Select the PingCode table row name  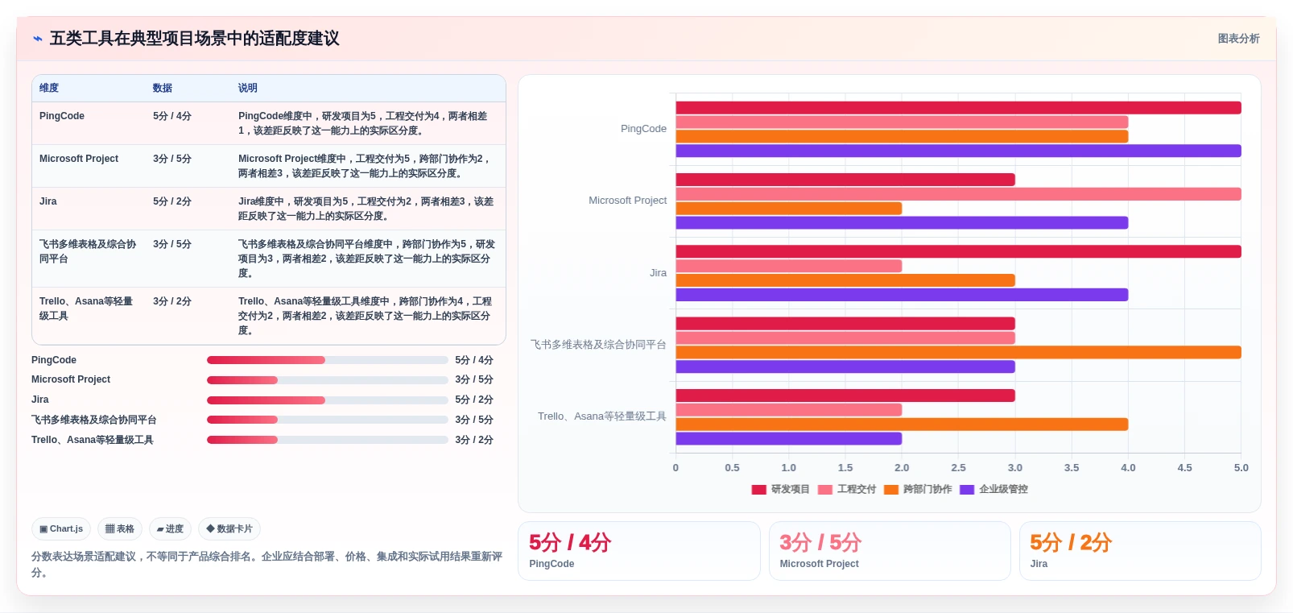(x=62, y=116)
